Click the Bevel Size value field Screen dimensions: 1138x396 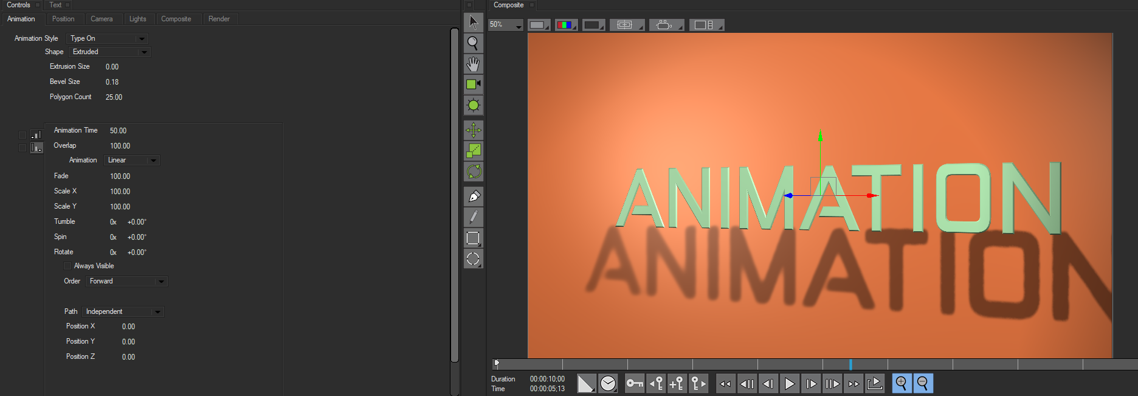112,82
